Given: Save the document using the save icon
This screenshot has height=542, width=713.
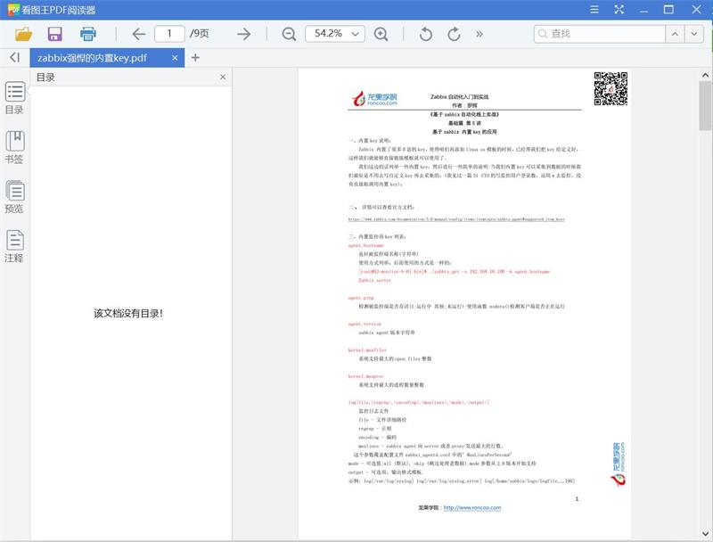Looking at the screenshot, I should [x=53, y=34].
